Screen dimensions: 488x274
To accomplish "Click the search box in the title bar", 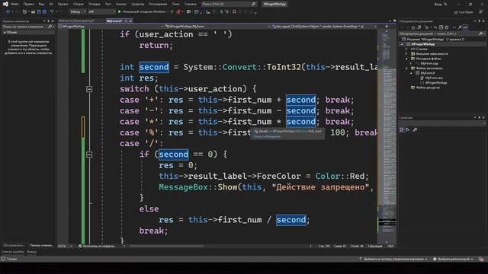I will (x=229, y=4).
